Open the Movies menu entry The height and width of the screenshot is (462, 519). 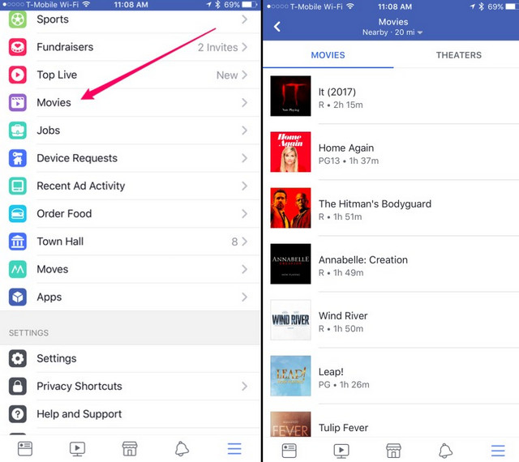[x=131, y=103]
